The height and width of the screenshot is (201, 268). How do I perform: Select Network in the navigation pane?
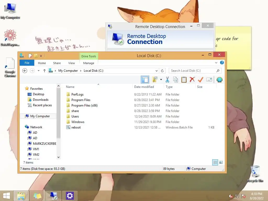click(36, 127)
